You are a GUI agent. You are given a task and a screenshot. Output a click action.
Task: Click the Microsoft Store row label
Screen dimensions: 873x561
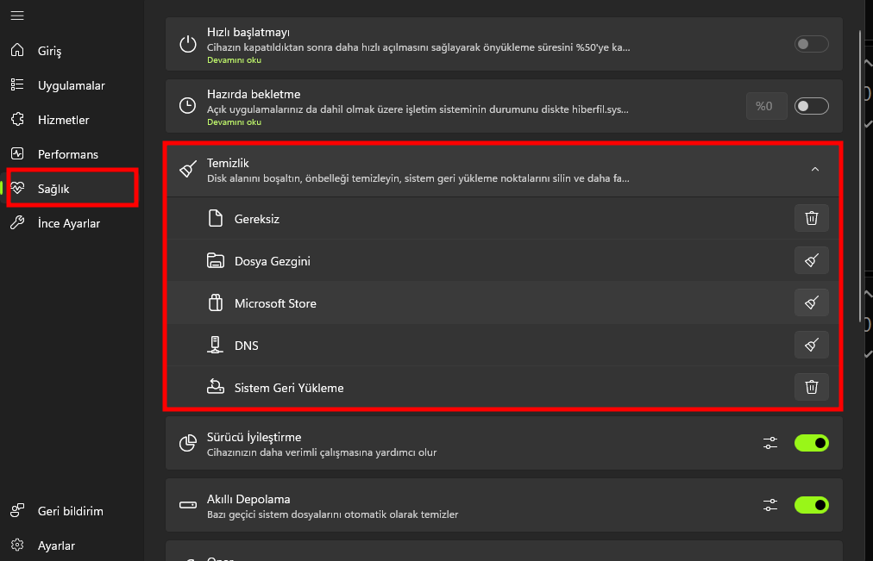coord(275,303)
